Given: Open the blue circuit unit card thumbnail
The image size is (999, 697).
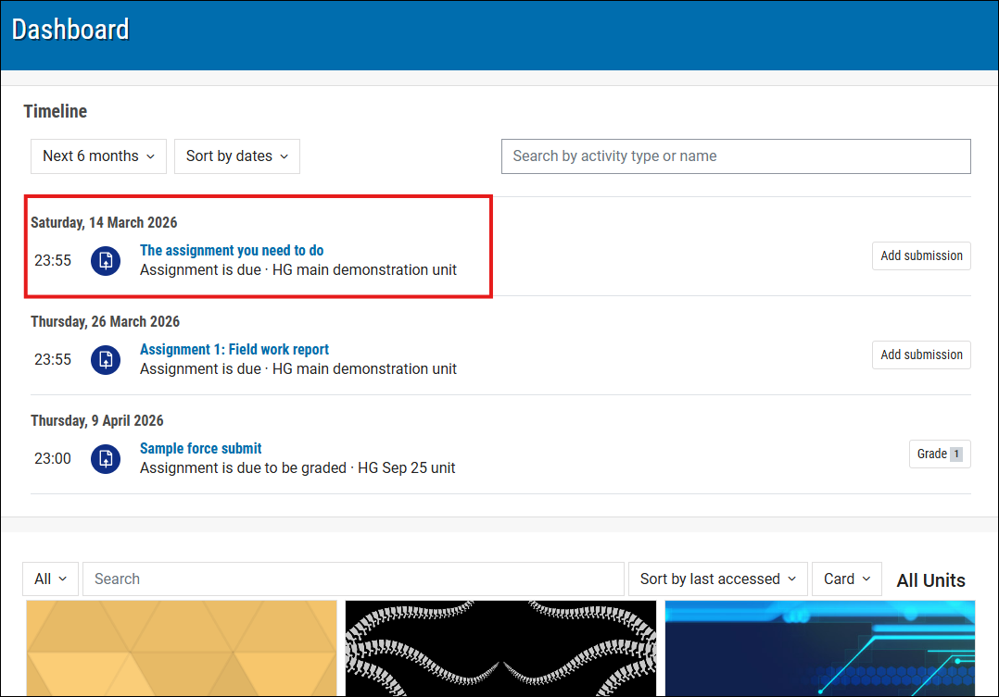Looking at the screenshot, I should 820,648.
